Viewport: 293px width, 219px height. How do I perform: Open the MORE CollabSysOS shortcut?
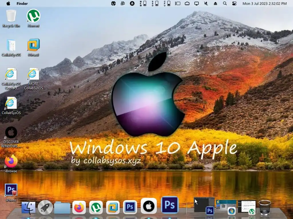(x=33, y=79)
